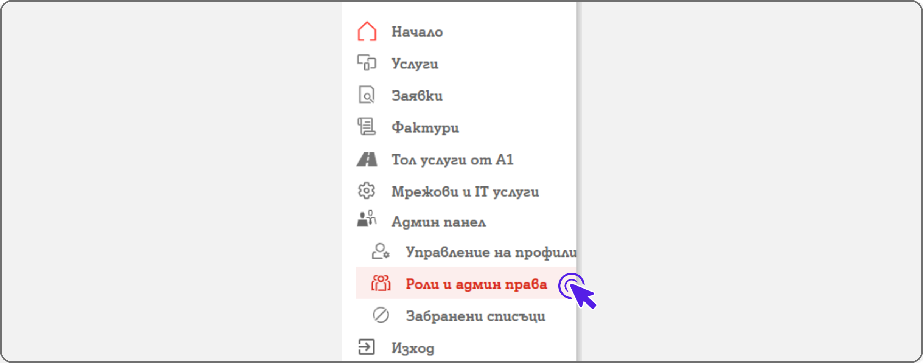Click the invoice scroll icon beside Фактури

coord(366,127)
